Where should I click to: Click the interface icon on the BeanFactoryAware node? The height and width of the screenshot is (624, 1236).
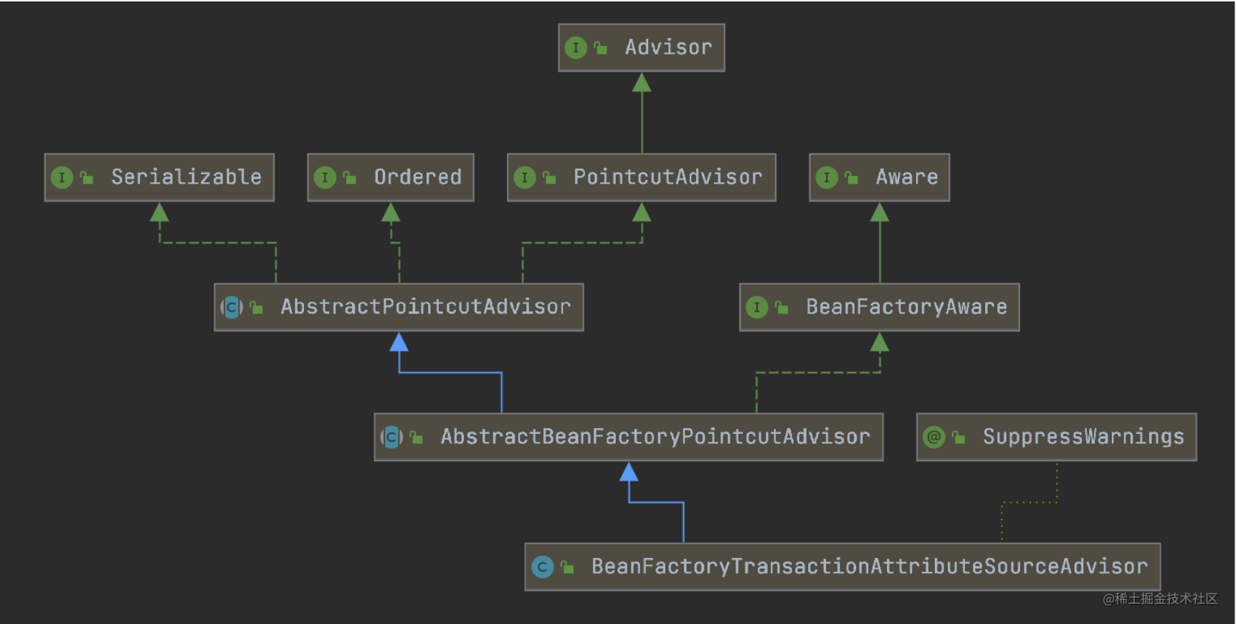pyautogui.click(x=757, y=308)
